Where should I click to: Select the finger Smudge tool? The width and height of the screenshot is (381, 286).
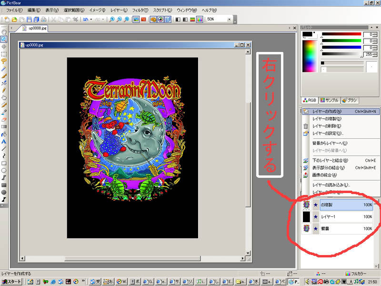click(4, 98)
